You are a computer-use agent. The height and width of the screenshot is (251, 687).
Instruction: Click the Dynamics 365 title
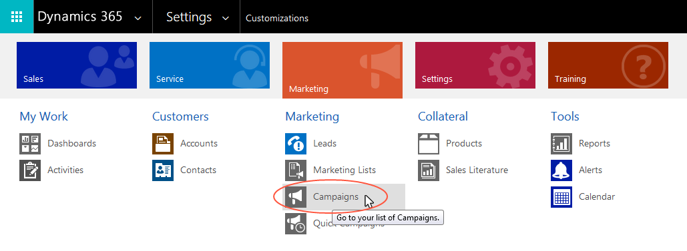(x=80, y=17)
